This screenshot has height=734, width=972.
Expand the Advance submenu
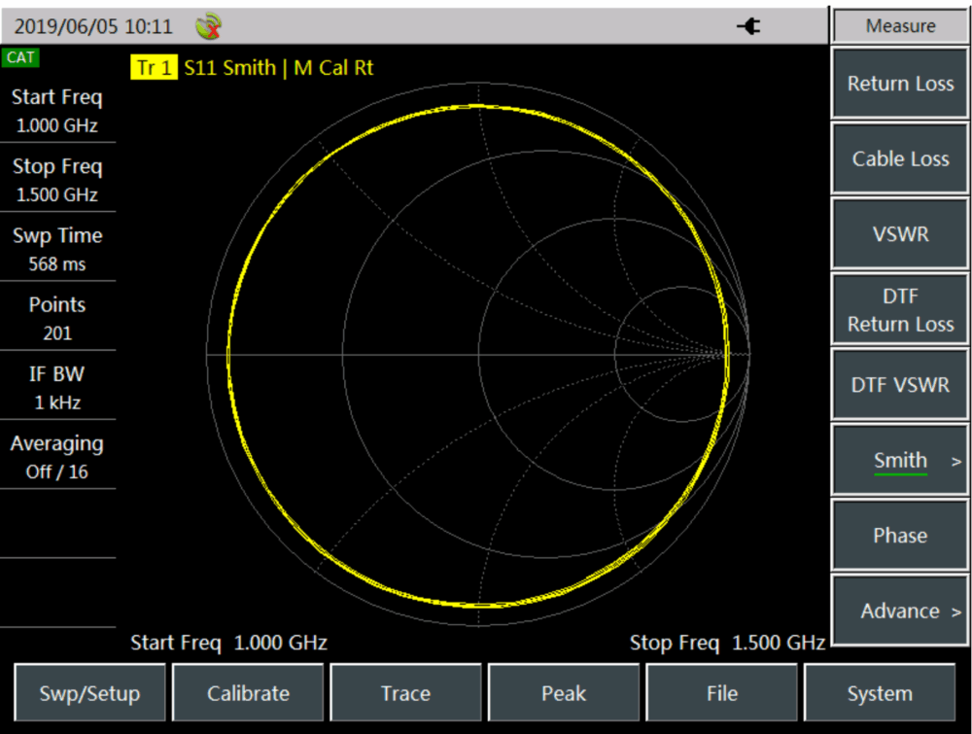(x=900, y=612)
